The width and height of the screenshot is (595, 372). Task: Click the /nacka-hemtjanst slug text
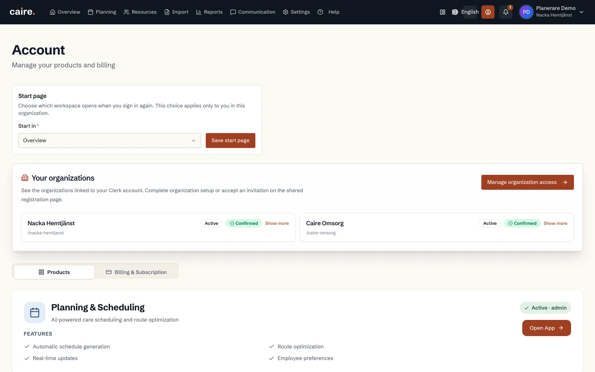[x=46, y=233]
